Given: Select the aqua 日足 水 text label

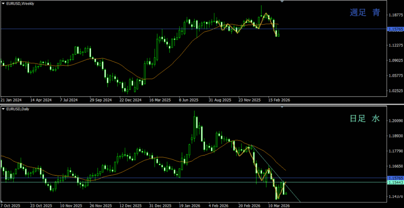Looking at the screenshot, I should (x=365, y=119).
